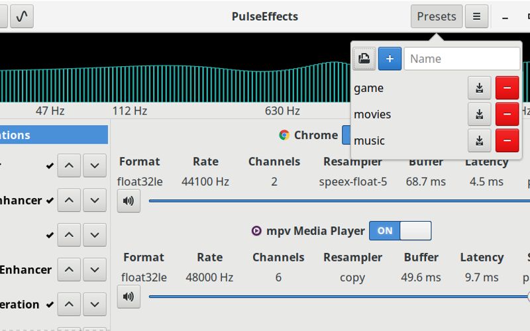Move the 'eration' plugin down
This screenshot has height=331, width=530.
point(95,305)
